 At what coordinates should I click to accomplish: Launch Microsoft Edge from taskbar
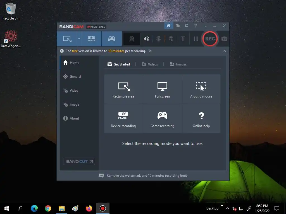34,208
